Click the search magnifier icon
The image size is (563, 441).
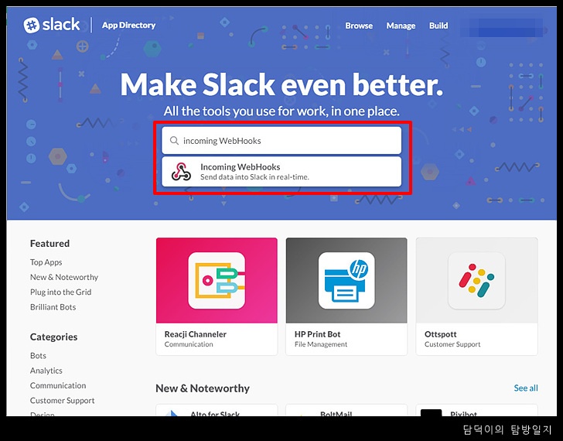click(x=174, y=140)
